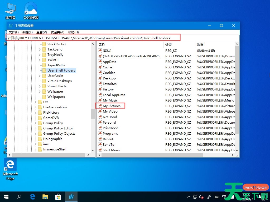
Task: Click the string value icon beside My Pictures
Action: coord(100,106)
